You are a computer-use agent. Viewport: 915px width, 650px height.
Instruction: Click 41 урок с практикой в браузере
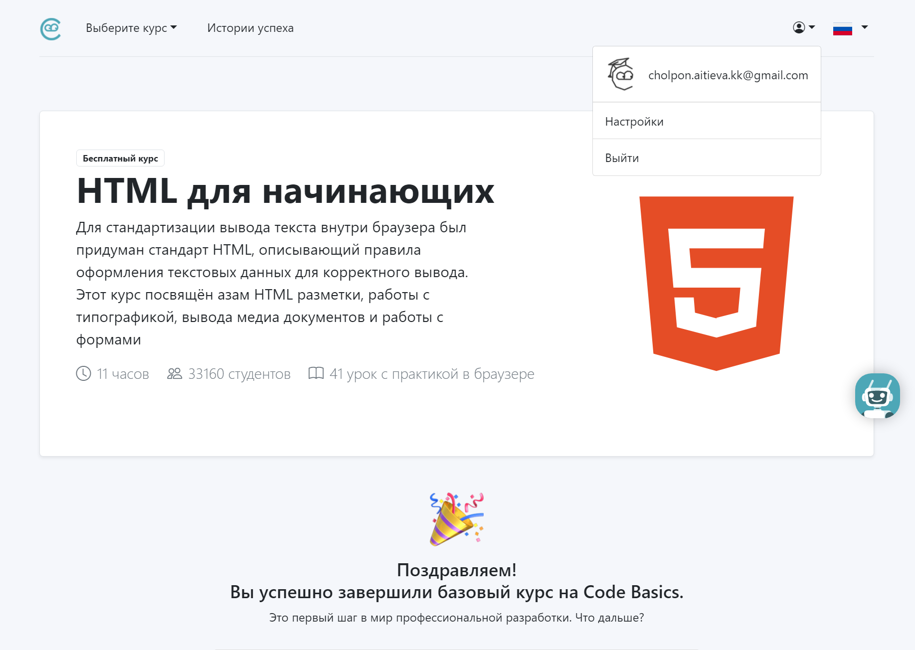coord(432,374)
